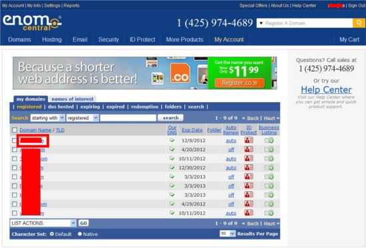
Task: Open the Hosting menu in navigation bar
Action: tap(52, 39)
